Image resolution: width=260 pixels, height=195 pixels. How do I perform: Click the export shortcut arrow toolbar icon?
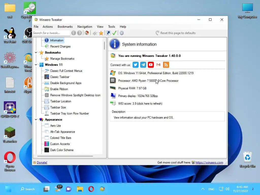coord(108,33)
